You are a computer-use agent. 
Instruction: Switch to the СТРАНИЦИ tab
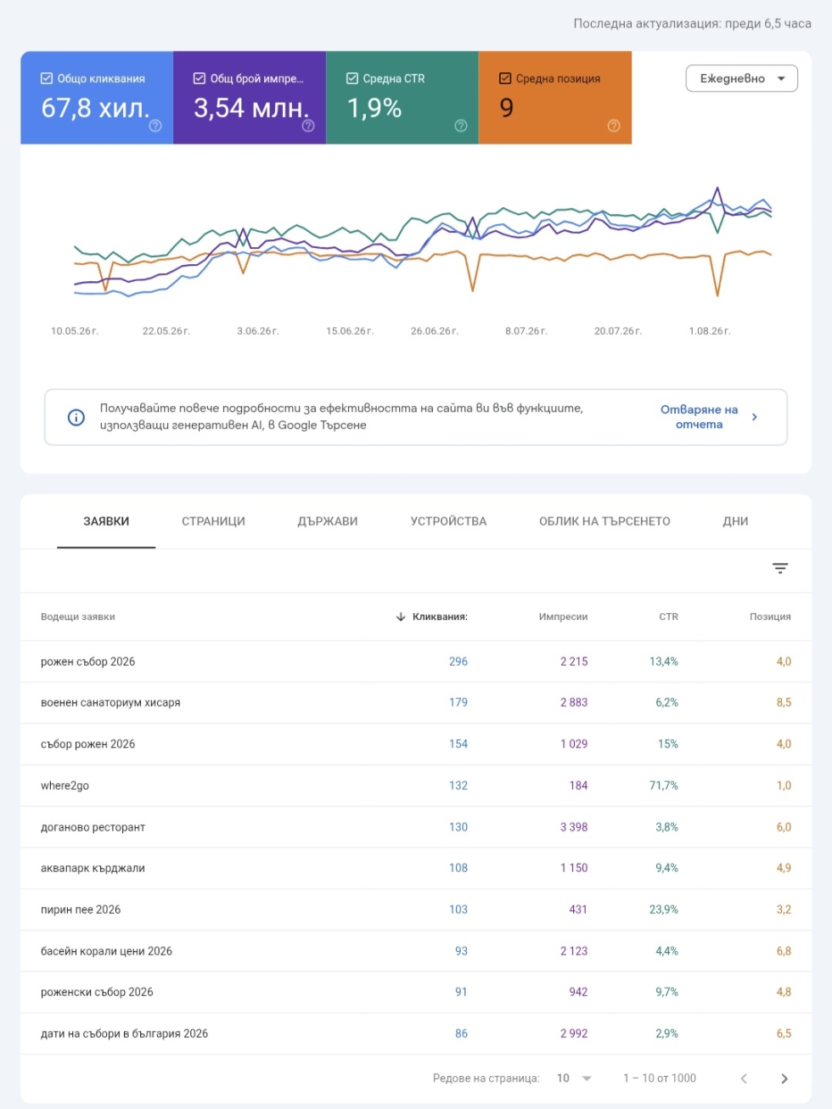213,521
